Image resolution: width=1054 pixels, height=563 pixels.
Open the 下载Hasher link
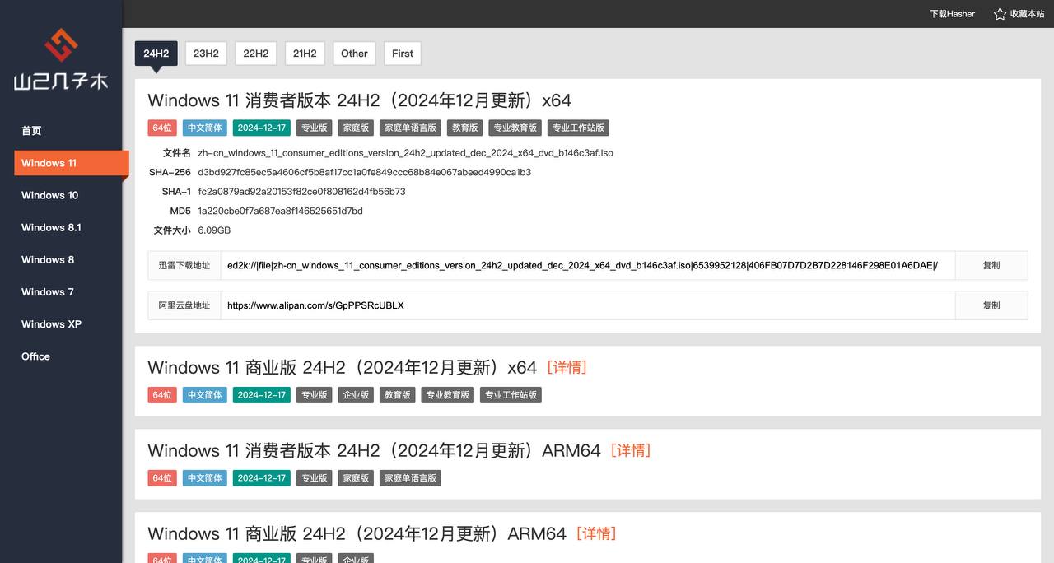(952, 14)
